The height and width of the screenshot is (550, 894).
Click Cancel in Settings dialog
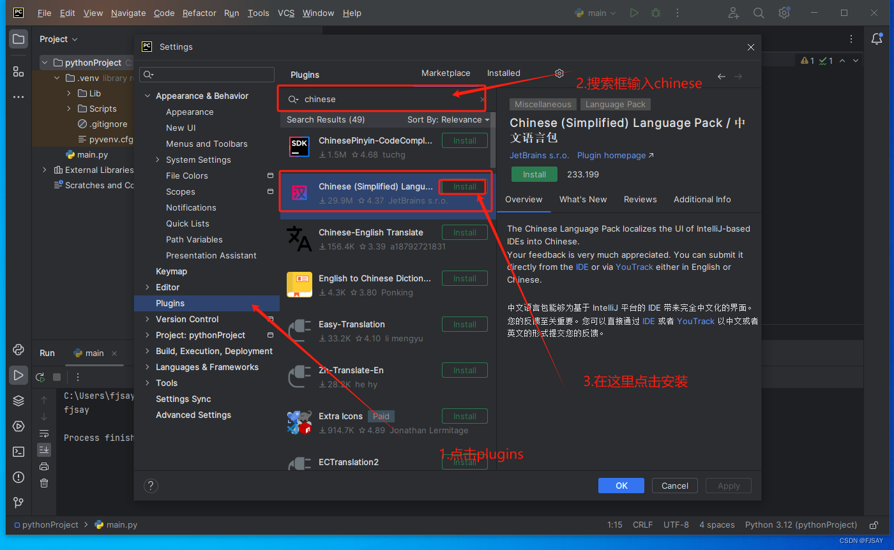[675, 486]
